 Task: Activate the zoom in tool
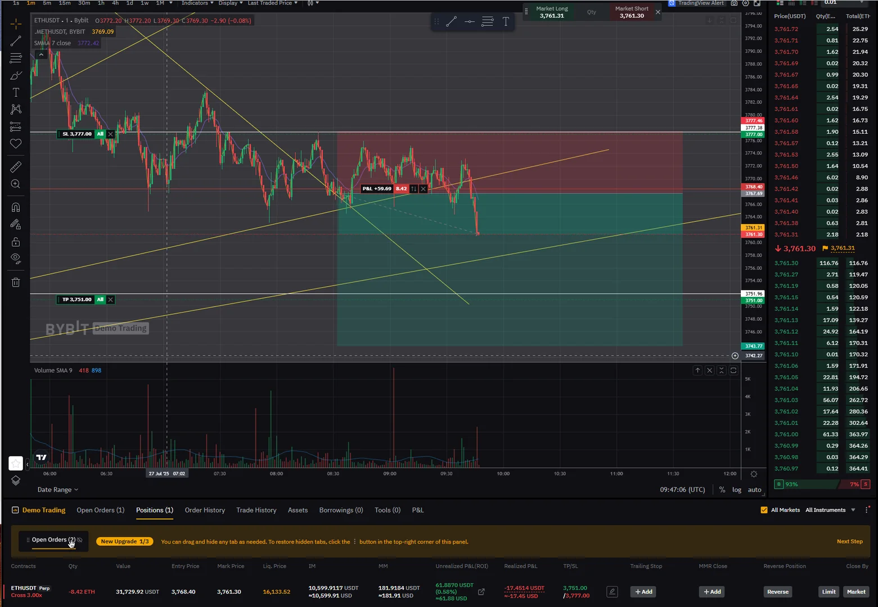(x=16, y=184)
